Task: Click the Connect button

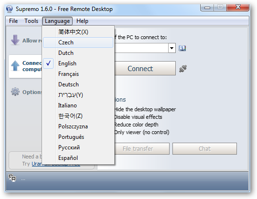Action: (145, 68)
